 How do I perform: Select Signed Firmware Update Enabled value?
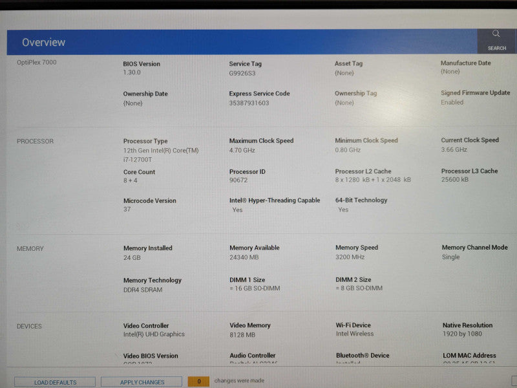tap(452, 102)
